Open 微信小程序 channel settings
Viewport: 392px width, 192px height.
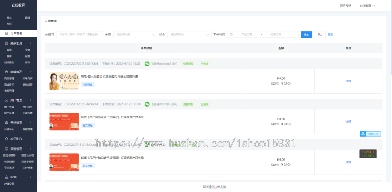click(x=9, y=155)
